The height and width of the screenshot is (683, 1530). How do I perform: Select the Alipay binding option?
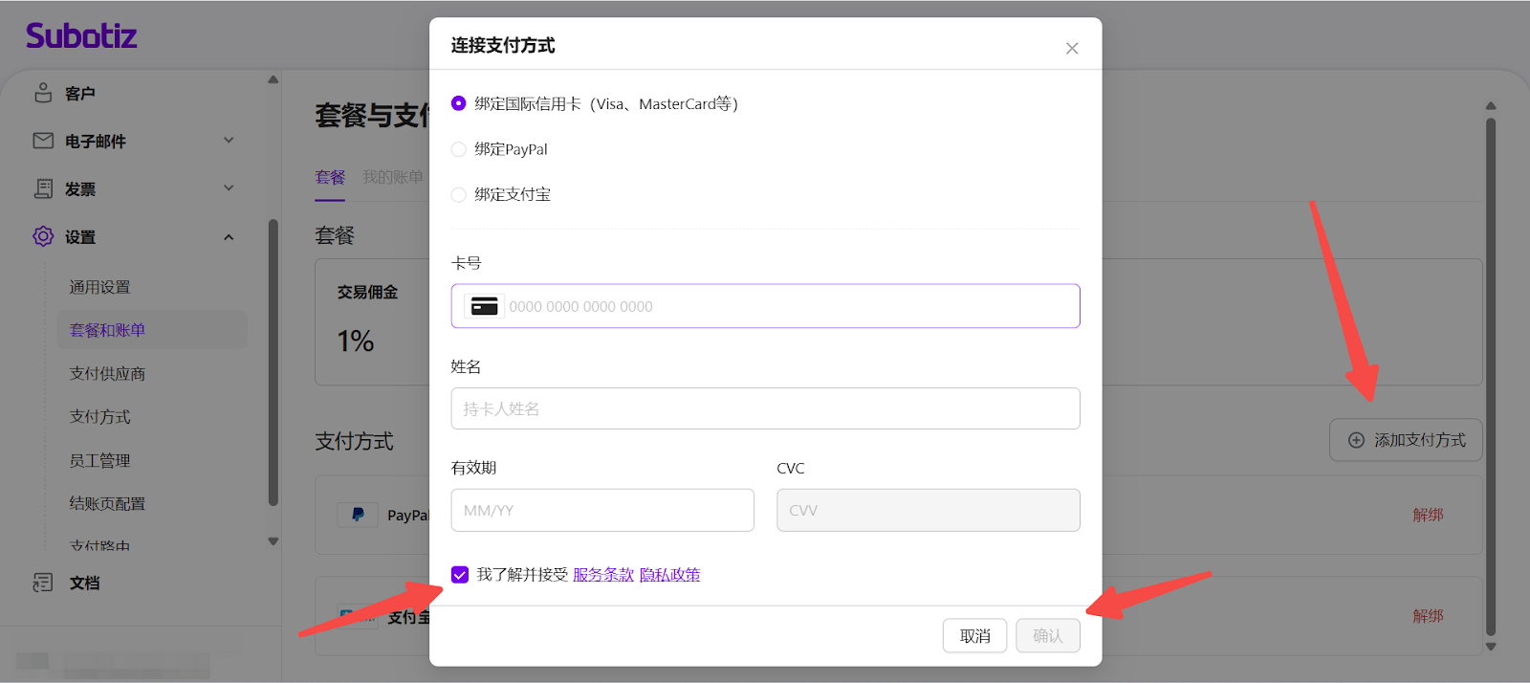[459, 195]
